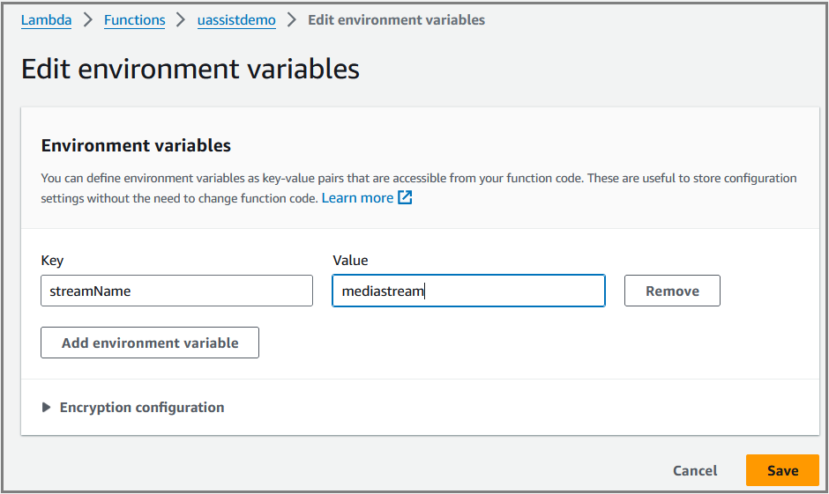Remove the streamName environment variable
Viewport: 829px width, 494px height.
pos(672,291)
